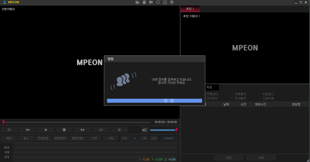The width and height of the screenshot is (310, 162).
Task: Click the playback seek bar handle
Action: pos(3,122)
